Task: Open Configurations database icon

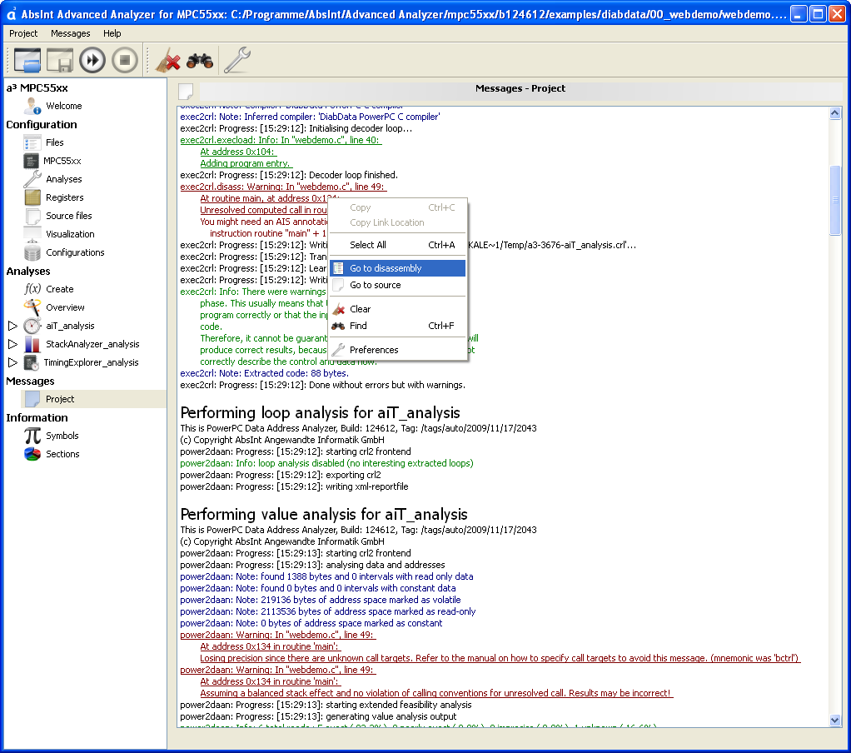Action: [32, 252]
